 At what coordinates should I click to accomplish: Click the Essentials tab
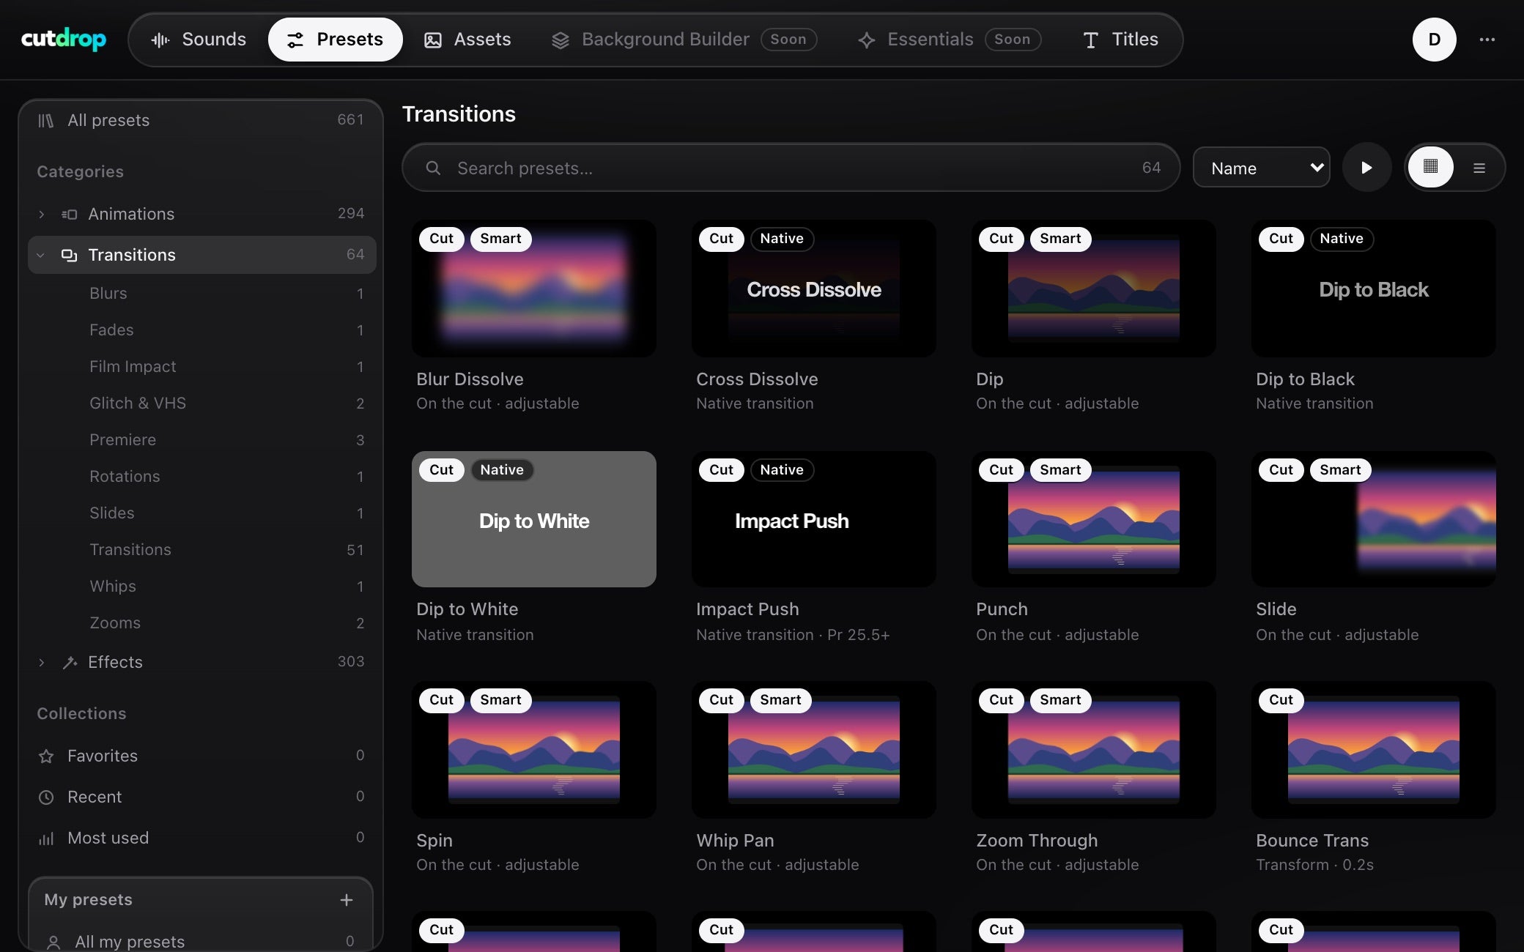[949, 40]
